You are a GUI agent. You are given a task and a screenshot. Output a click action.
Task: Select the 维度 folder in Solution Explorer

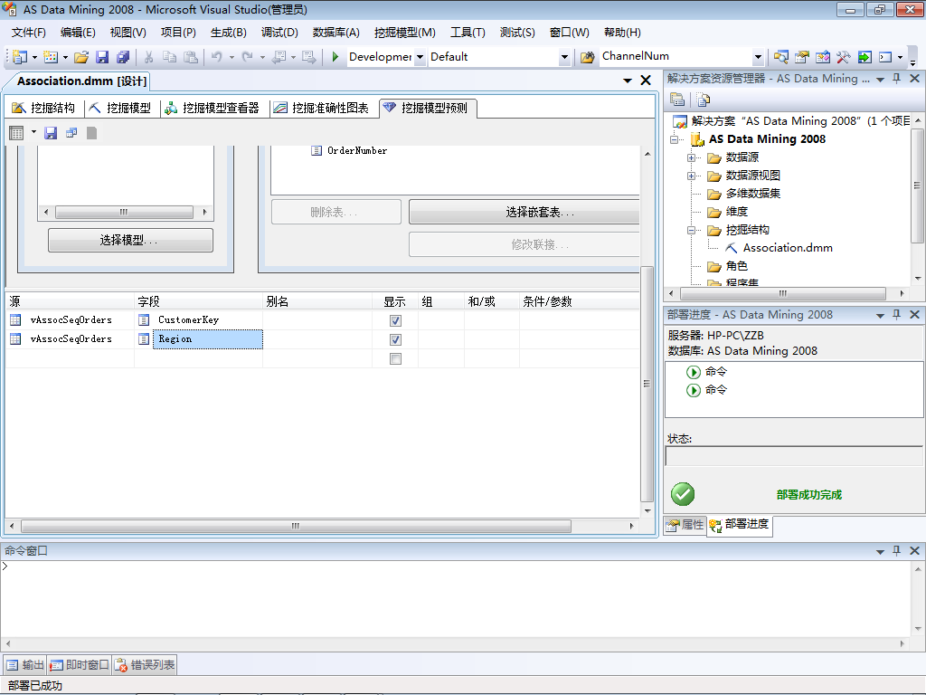coord(736,212)
